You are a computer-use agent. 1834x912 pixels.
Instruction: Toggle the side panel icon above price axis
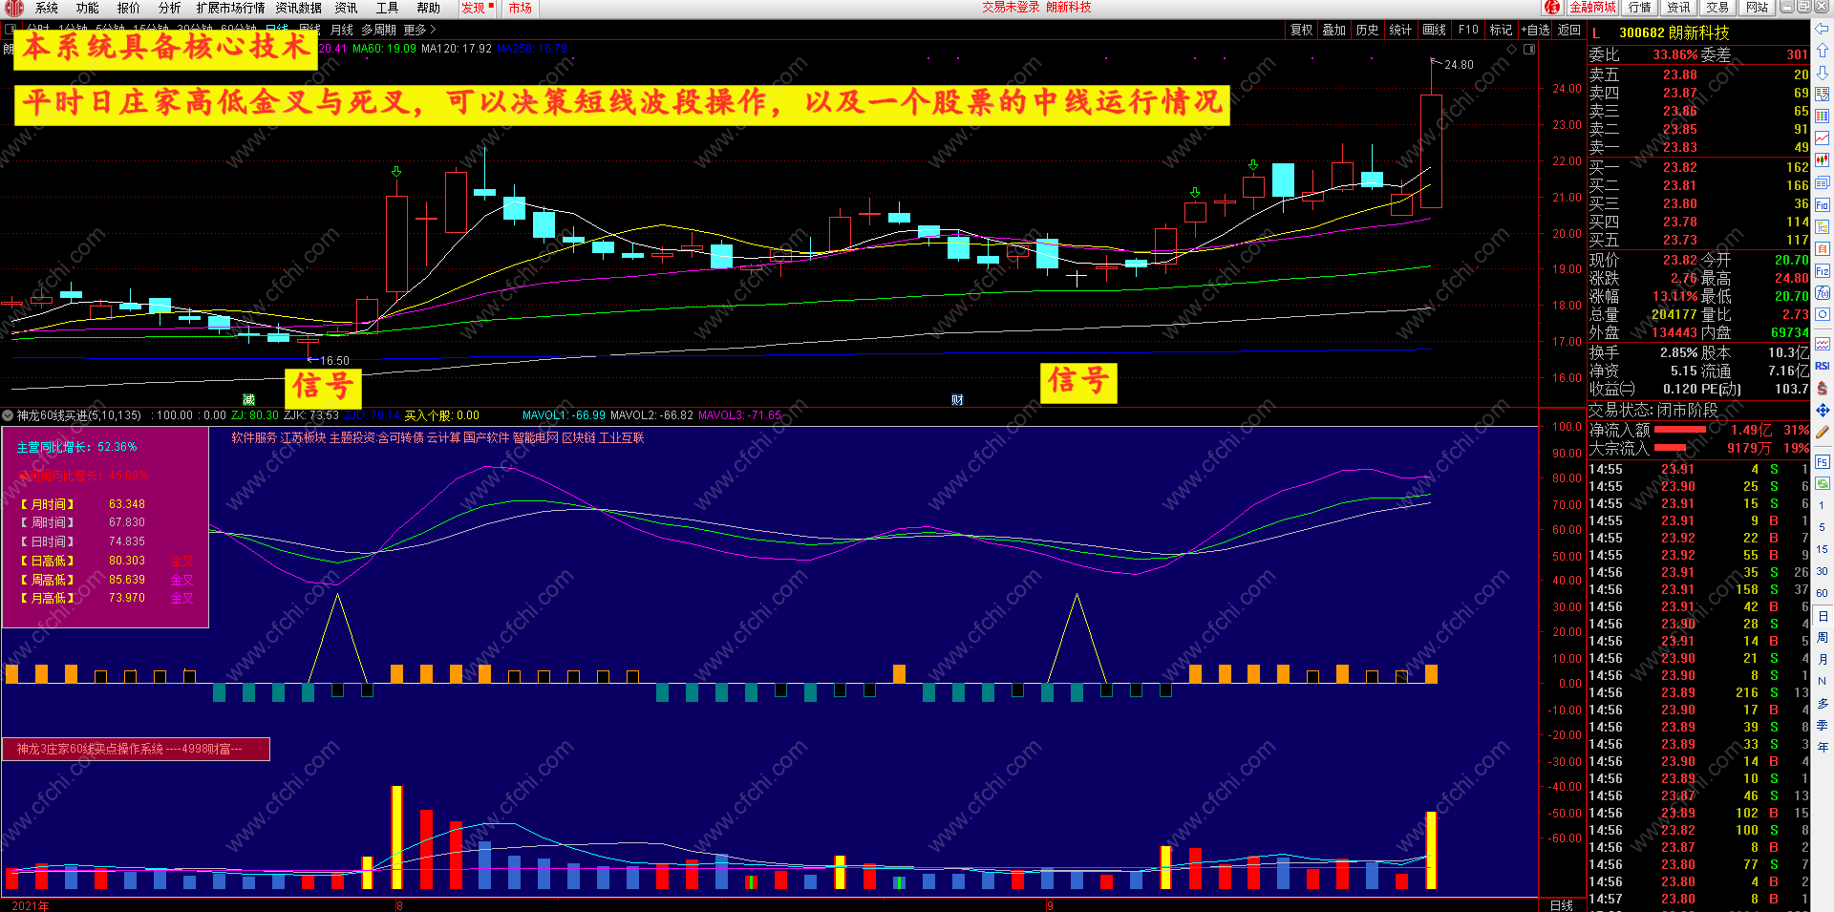tap(1529, 49)
